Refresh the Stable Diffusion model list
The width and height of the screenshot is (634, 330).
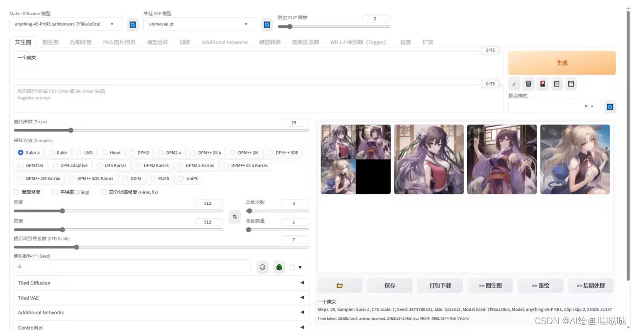pos(133,23)
